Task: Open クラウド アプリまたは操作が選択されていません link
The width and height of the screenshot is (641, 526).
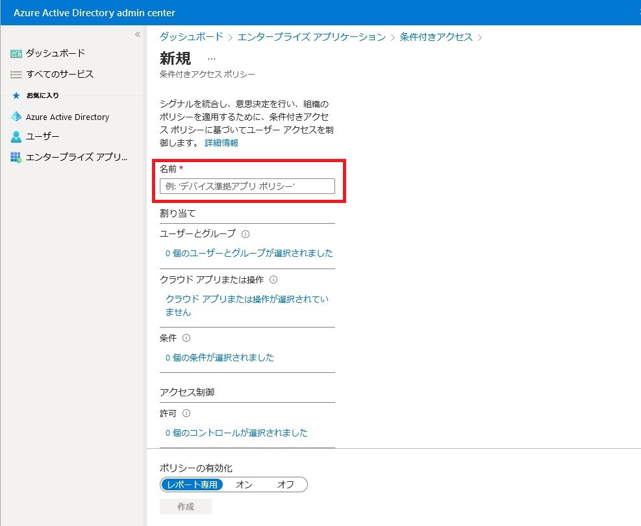Action: [247, 305]
